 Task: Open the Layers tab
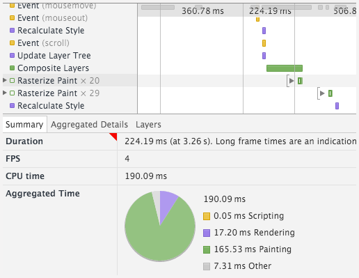coord(148,125)
